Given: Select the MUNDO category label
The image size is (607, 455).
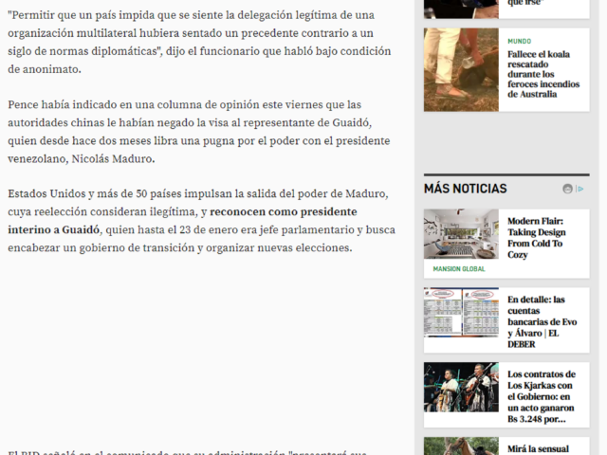Looking at the screenshot, I should tap(519, 42).
